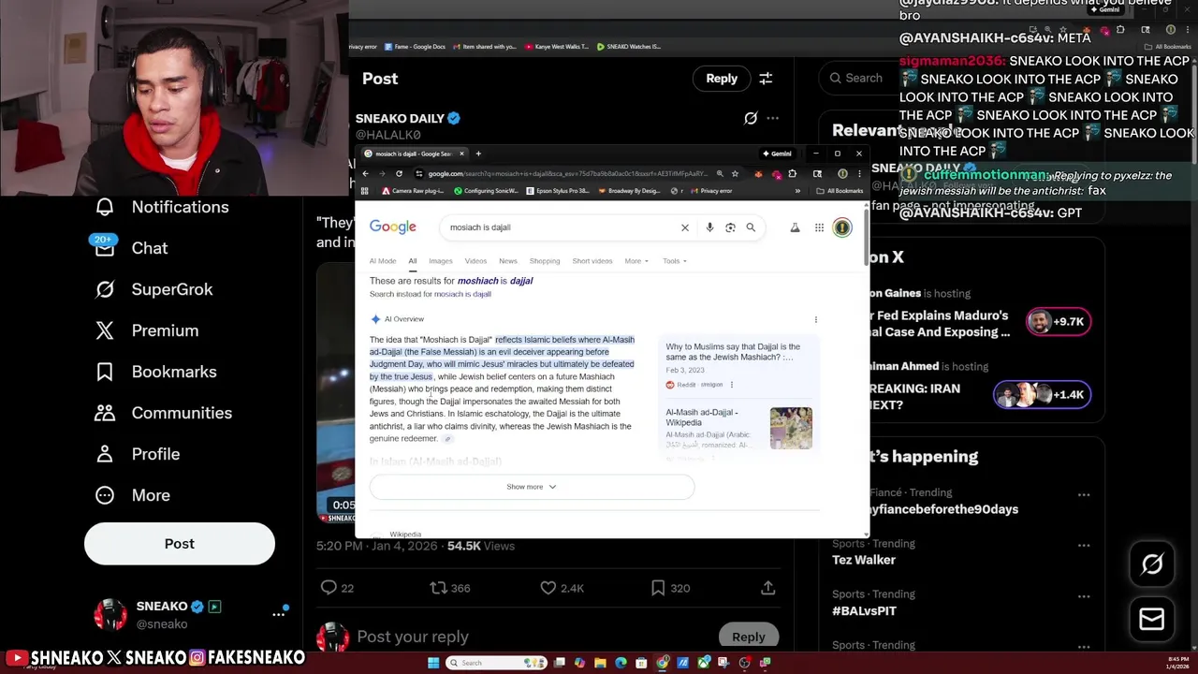Click Reply button at top of post

tap(722, 79)
